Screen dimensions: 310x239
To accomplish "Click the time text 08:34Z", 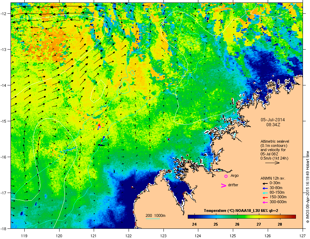I will [273, 125].
